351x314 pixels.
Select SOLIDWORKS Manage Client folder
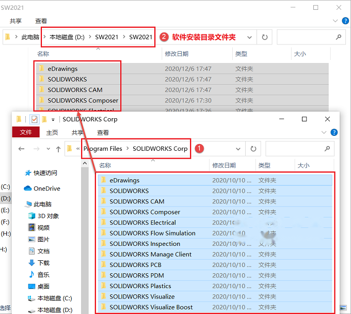click(215, 254)
